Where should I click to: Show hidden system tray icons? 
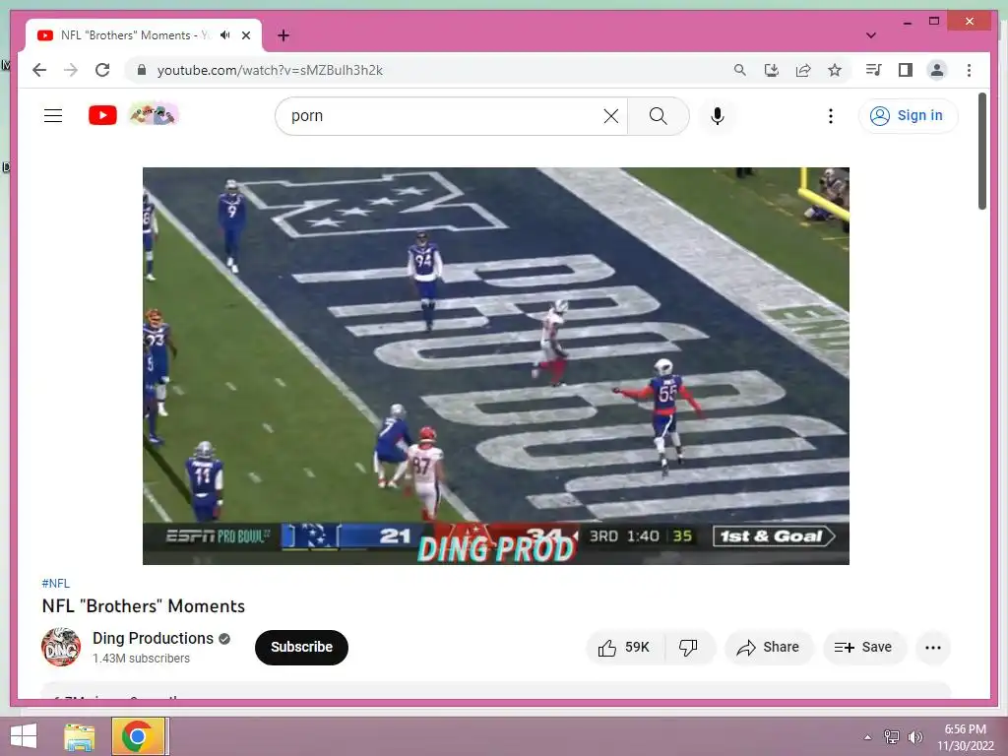[868, 736]
